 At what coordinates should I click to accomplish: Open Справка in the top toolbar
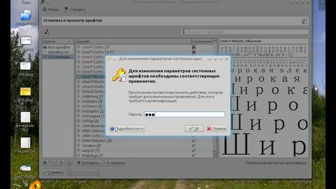coord(75,9)
